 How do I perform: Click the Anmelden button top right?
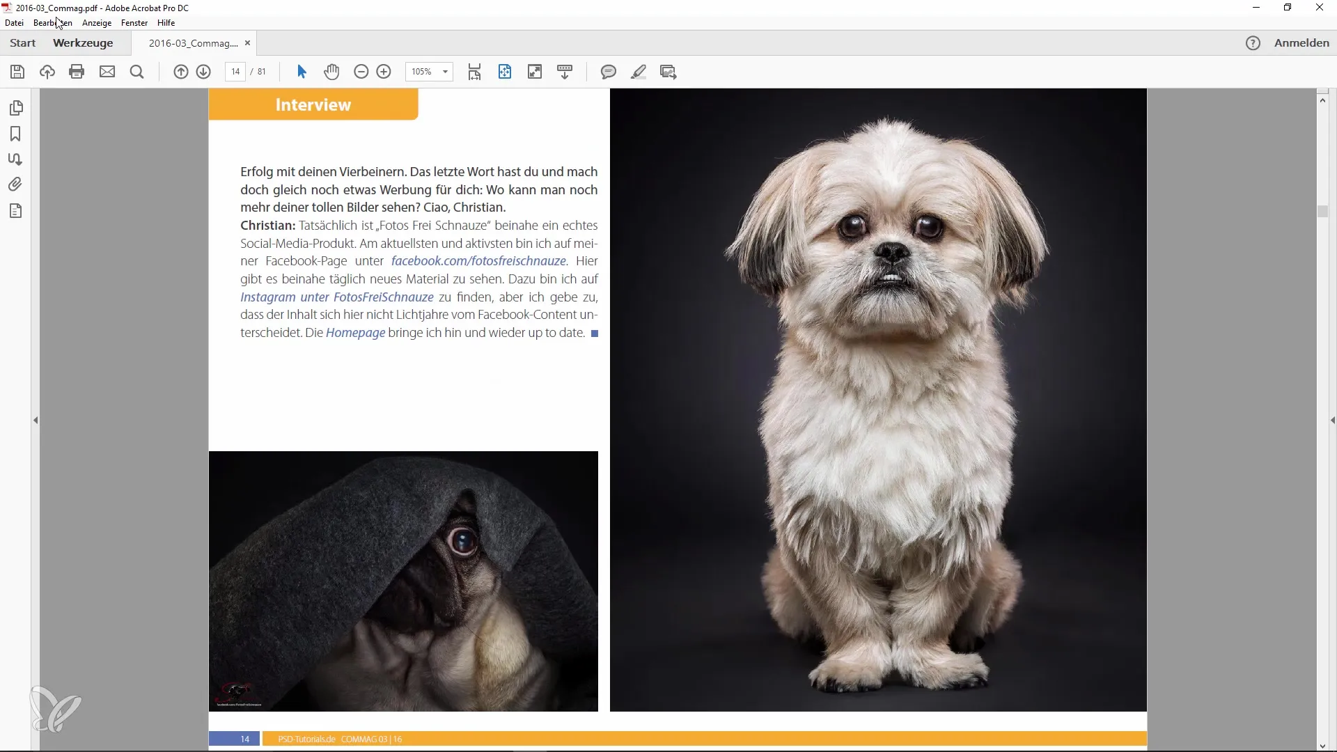point(1301,42)
